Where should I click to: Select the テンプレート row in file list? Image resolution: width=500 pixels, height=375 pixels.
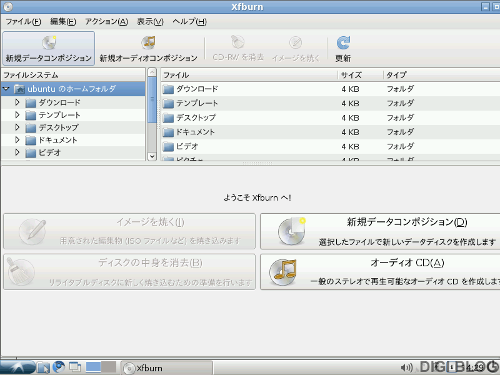point(331,103)
